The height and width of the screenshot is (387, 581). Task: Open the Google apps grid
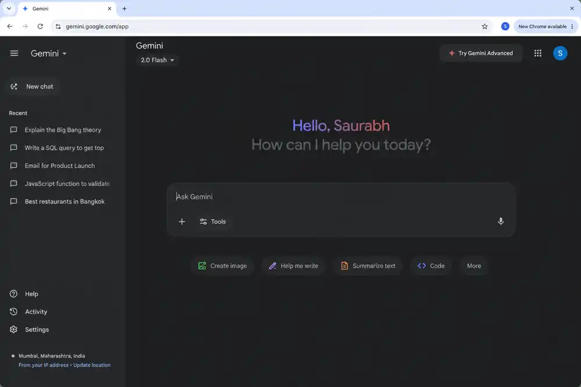(537, 53)
